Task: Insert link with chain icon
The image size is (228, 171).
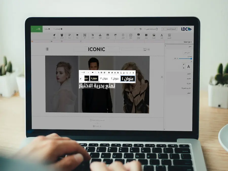Action: click(x=99, y=72)
